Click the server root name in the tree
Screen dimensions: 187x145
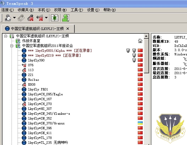click(42, 36)
